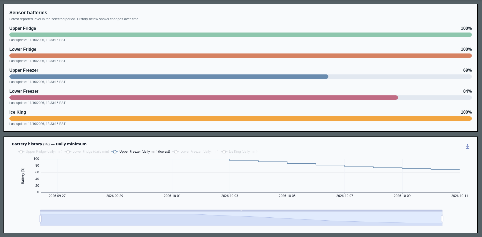Toggle Lower Fridge (daily min) legend series

click(x=87, y=152)
